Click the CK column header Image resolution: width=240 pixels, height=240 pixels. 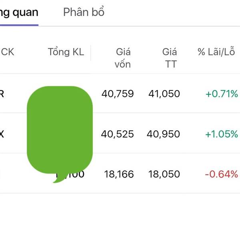coord(7,52)
